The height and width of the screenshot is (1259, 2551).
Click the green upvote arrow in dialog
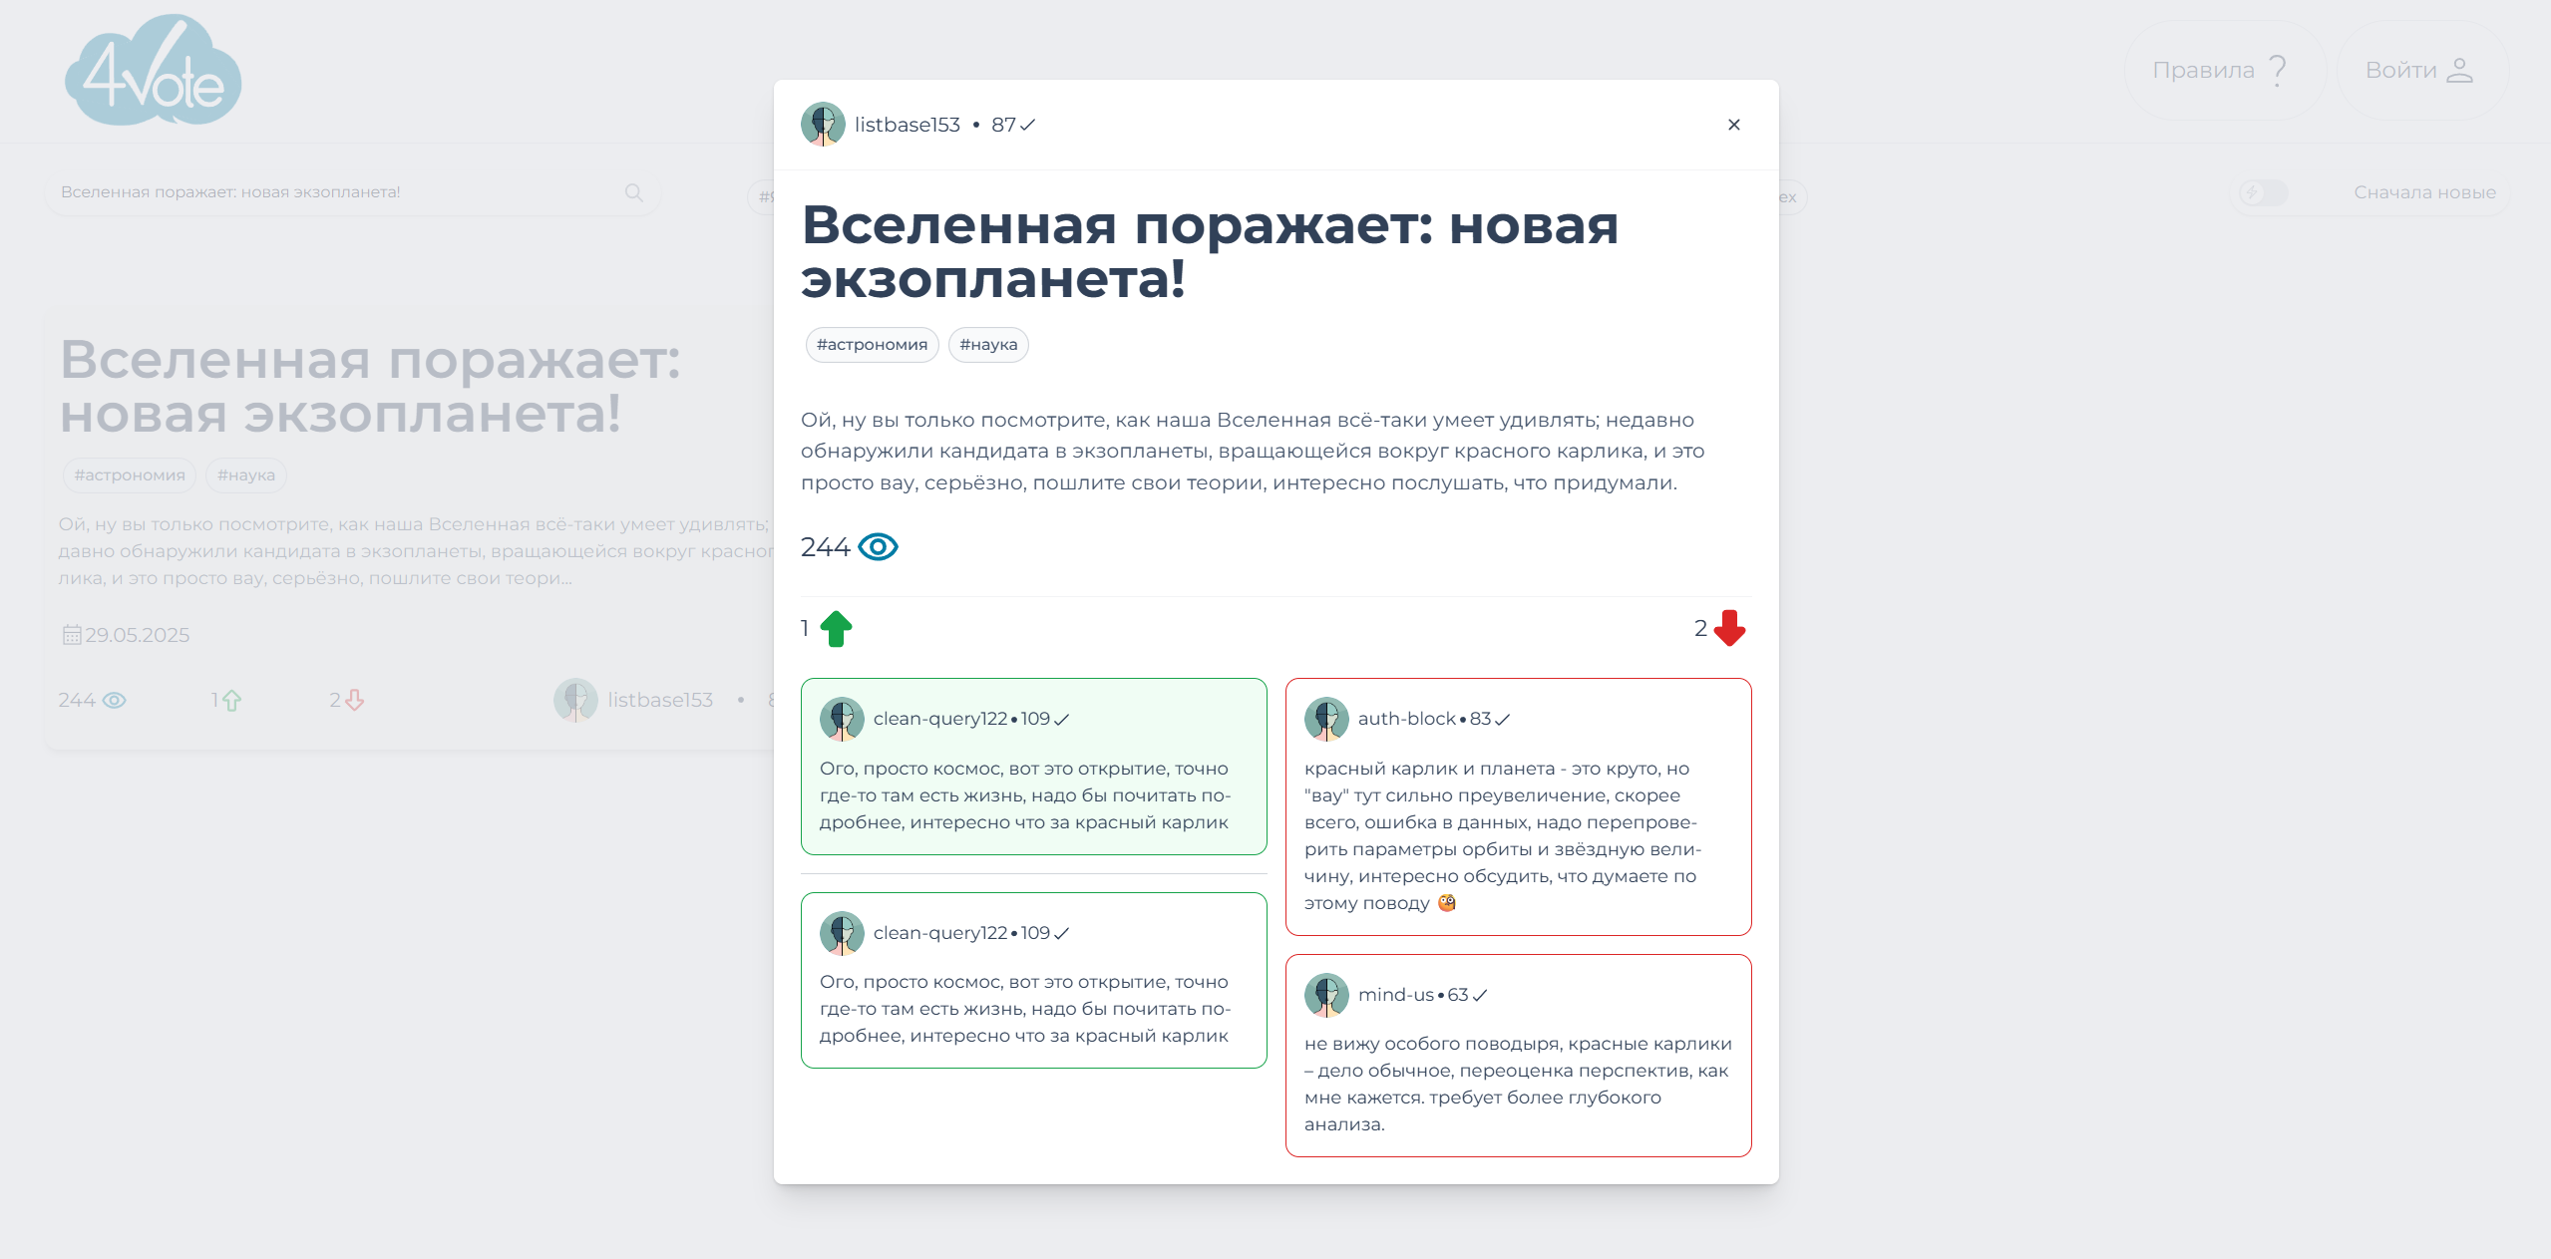836,629
